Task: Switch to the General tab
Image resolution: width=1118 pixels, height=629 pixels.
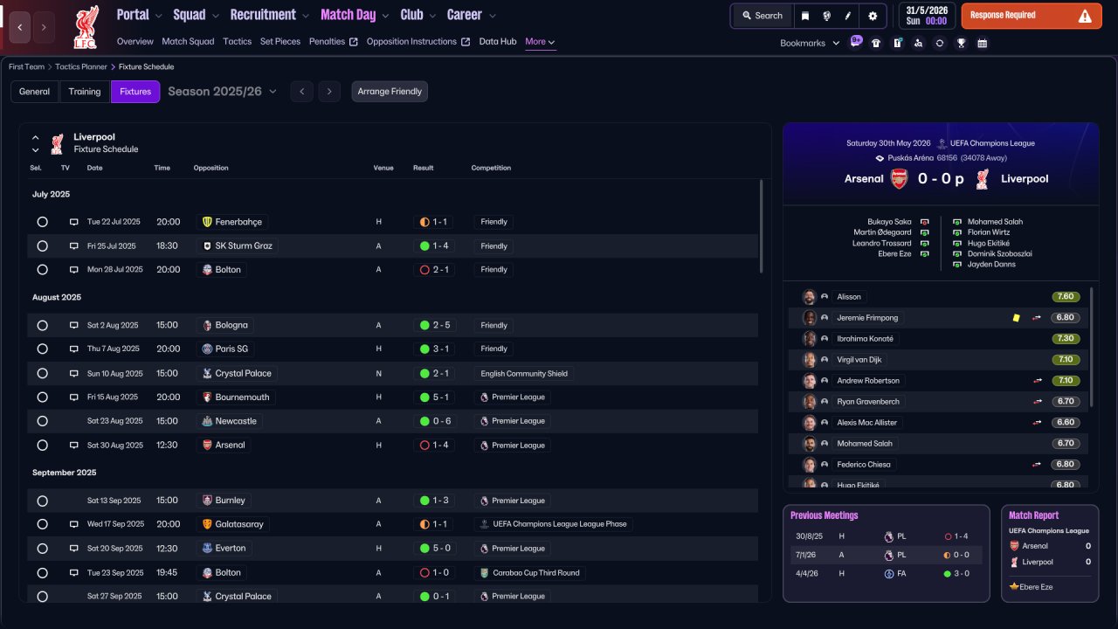Action: pyautogui.click(x=35, y=92)
